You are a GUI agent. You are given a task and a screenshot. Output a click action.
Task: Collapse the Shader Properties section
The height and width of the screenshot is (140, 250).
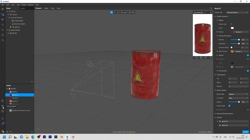click(x=215, y=16)
